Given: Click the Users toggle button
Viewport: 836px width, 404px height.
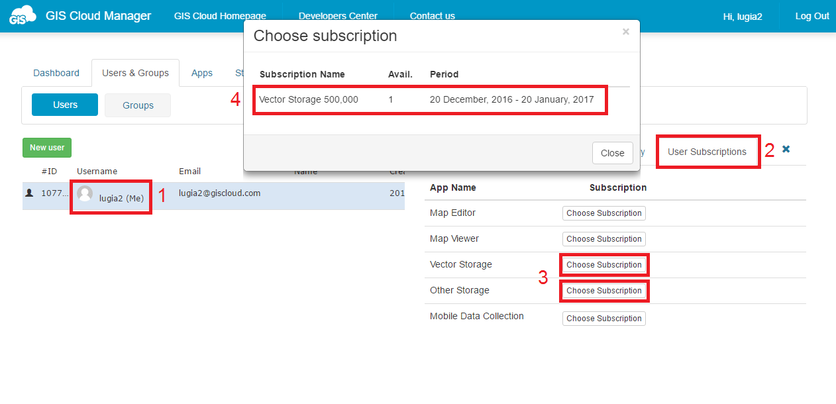Looking at the screenshot, I should 65,105.
